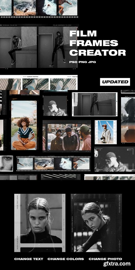Click the FILM FRAMES CREATOR title
The height and width of the screenshot is (270, 135).
[x=97, y=43]
